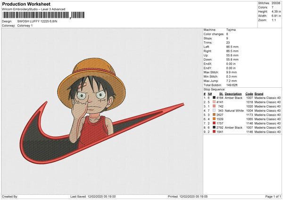Select the stitch count 2792

[x=220, y=127]
